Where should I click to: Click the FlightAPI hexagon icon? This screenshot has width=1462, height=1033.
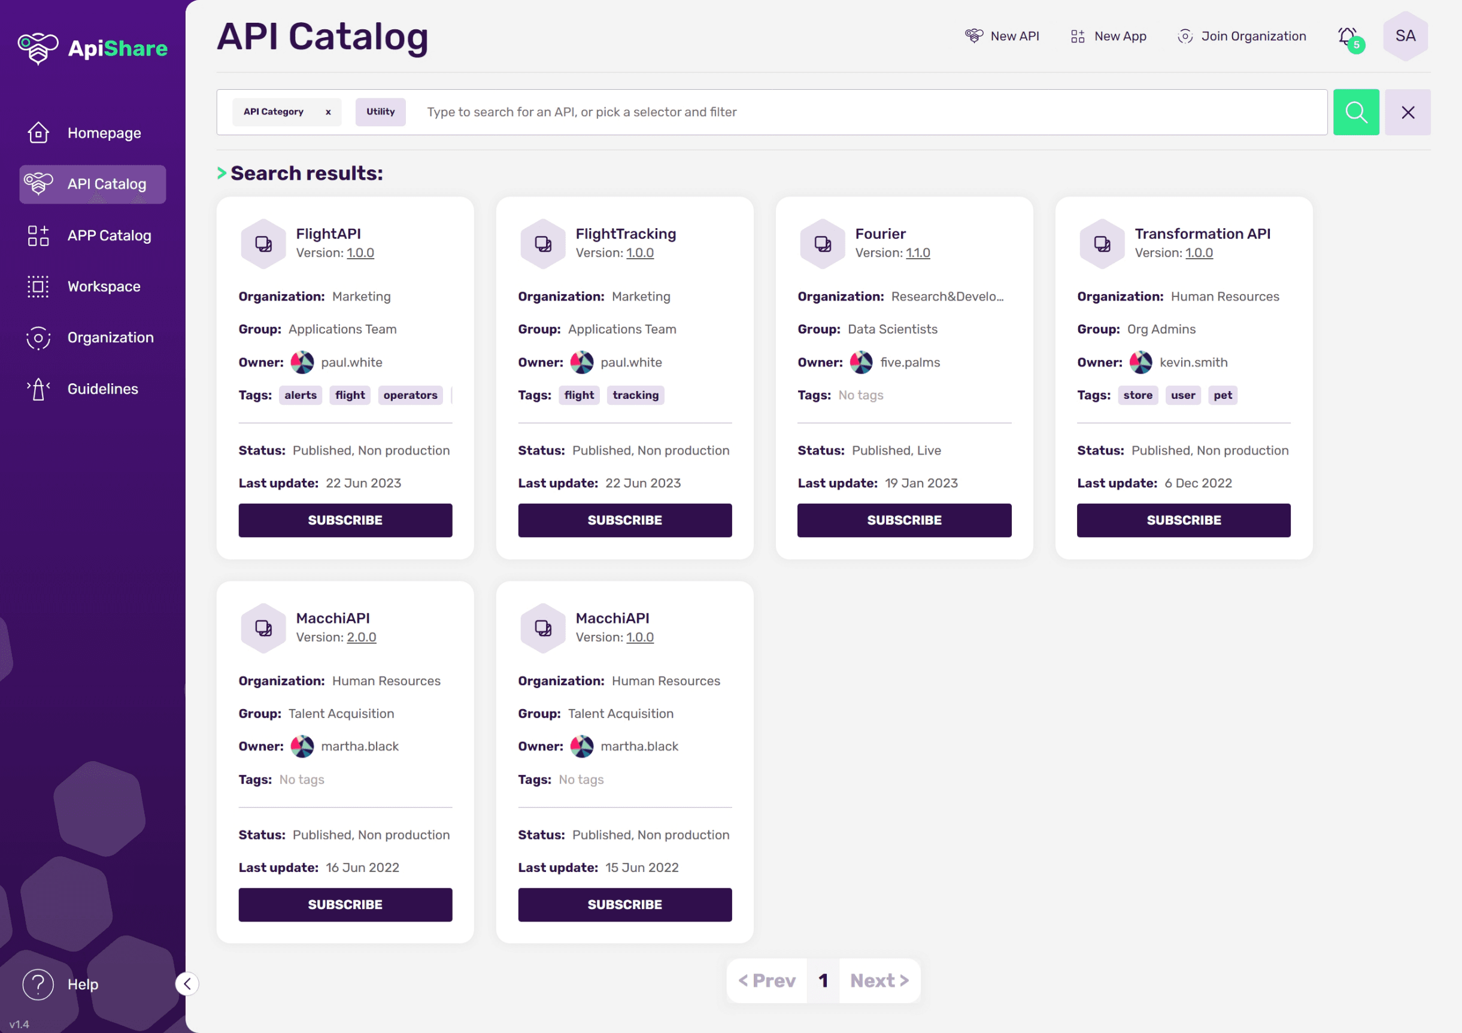(263, 244)
